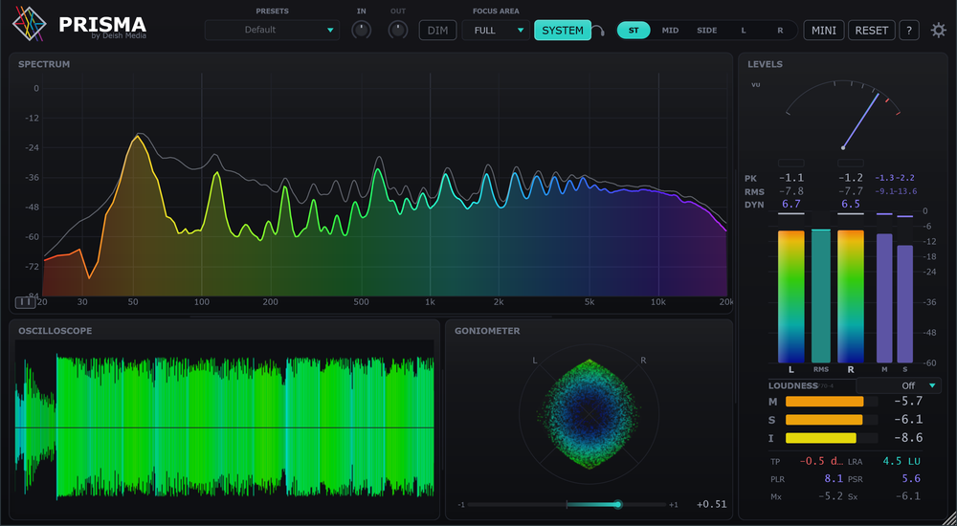
Task: Click the LOUDNESS section label
Action: 792,385
